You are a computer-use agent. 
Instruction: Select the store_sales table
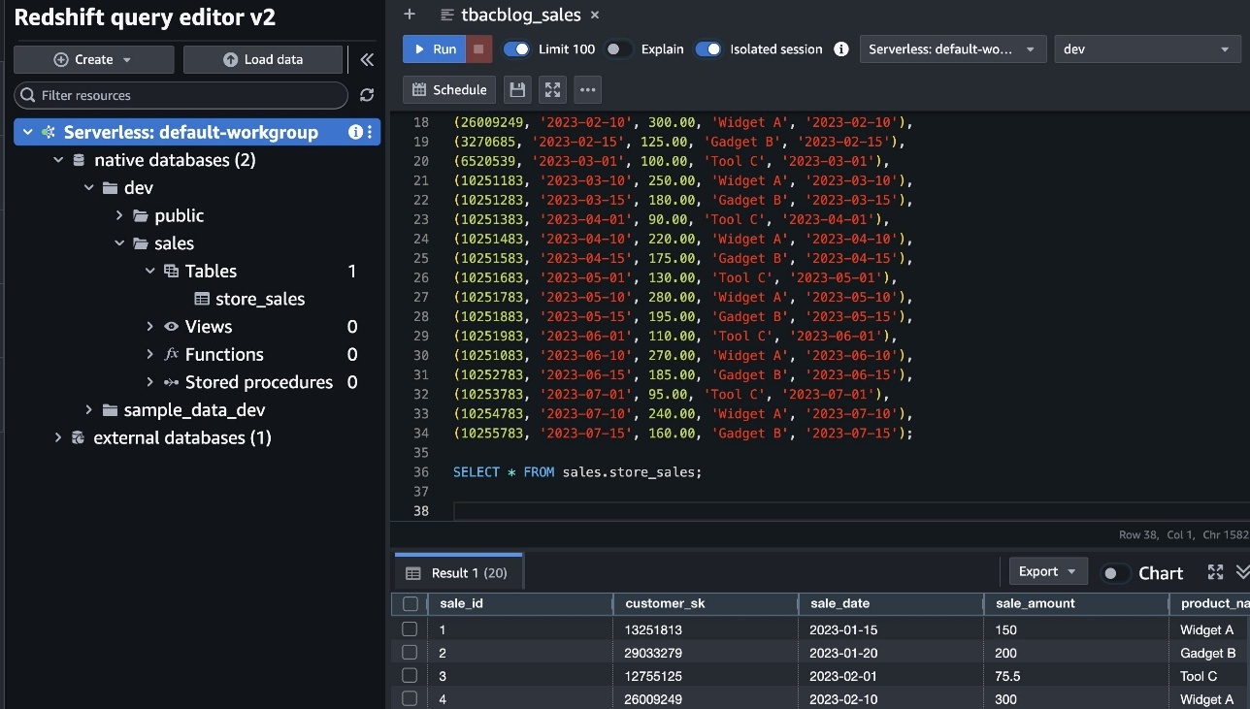pyautogui.click(x=260, y=299)
